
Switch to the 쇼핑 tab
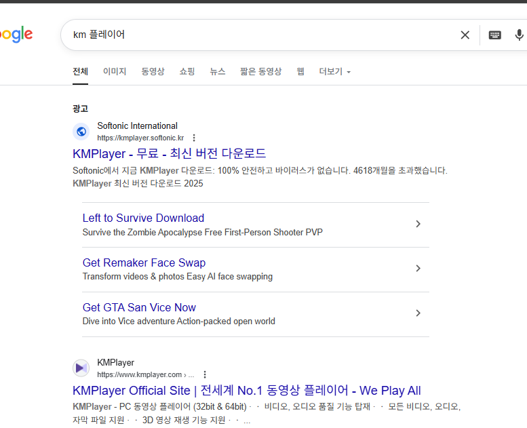tap(187, 72)
